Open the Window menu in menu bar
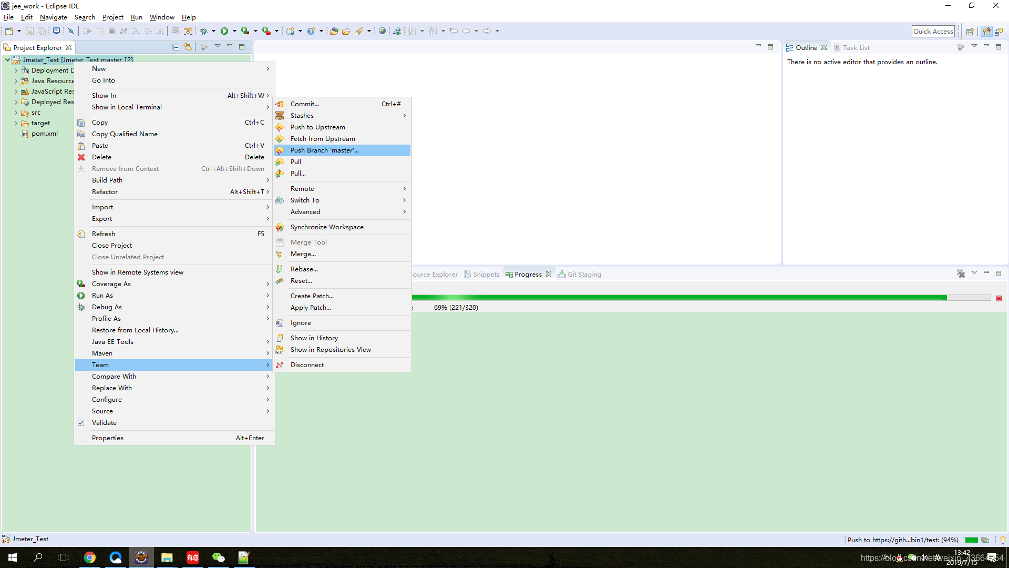This screenshot has height=568, width=1009. [x=162, y=17]
